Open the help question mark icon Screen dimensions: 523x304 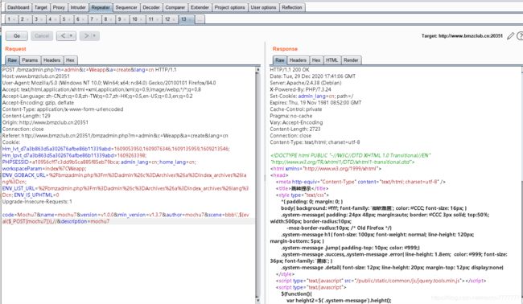(520, 36)
